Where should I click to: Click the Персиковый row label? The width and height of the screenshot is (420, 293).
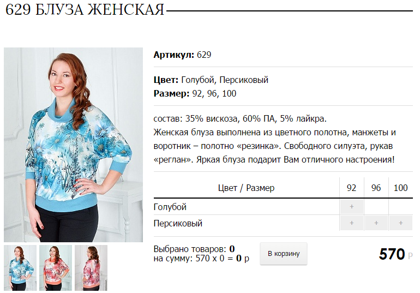pos(178,223)
